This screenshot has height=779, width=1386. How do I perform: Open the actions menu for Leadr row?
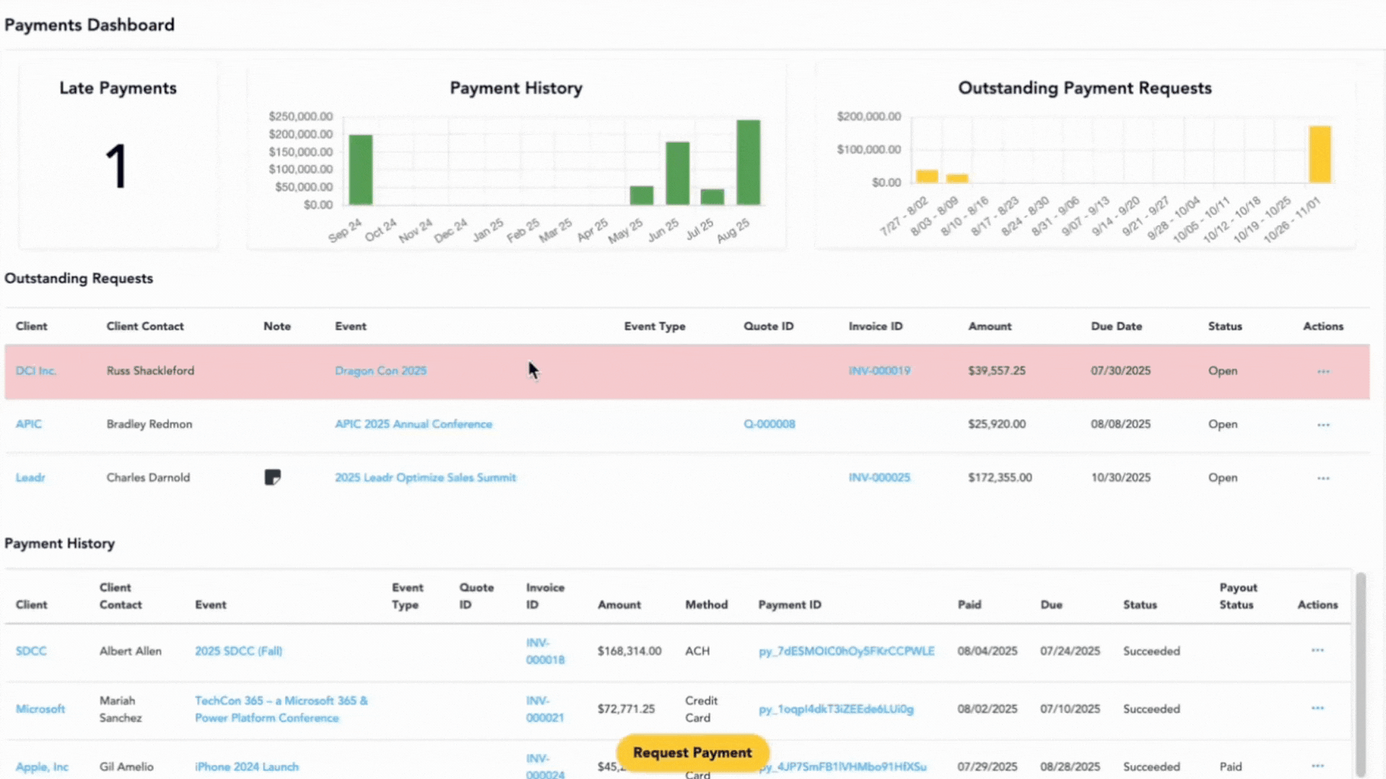coord(1322,477)
